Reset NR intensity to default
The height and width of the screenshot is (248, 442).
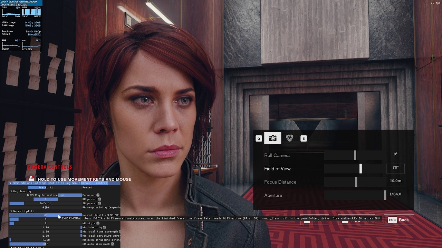104,228
